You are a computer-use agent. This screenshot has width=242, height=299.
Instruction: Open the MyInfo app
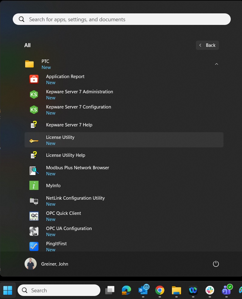click(53, 186)
